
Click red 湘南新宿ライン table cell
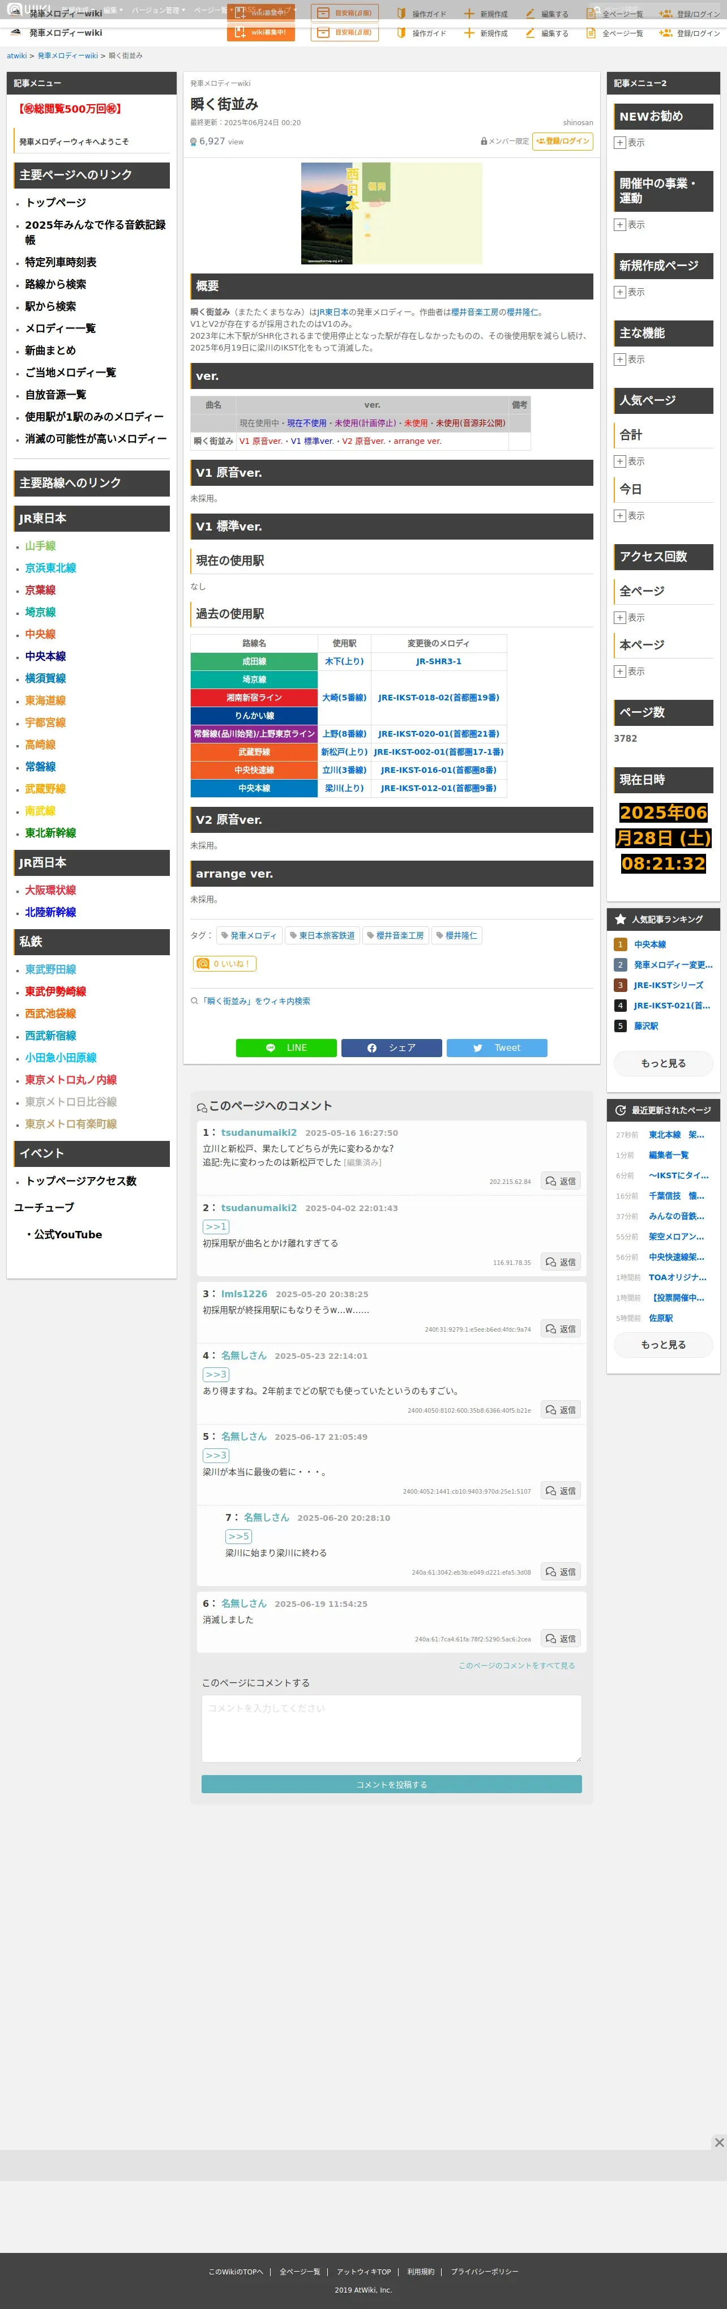pyautogui.click(x=254, y=698)
